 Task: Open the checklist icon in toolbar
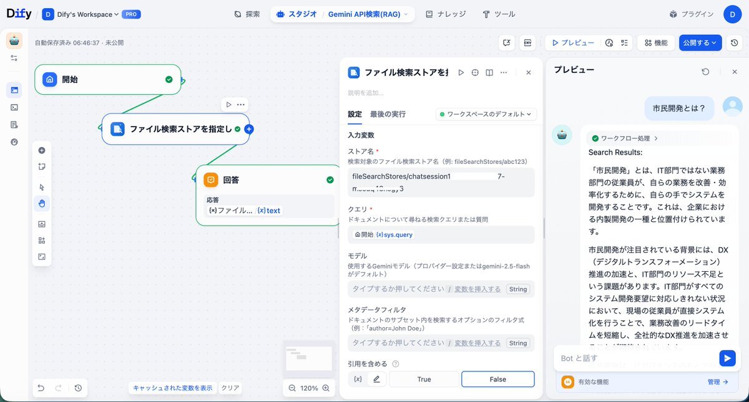(x=624, y=43)
